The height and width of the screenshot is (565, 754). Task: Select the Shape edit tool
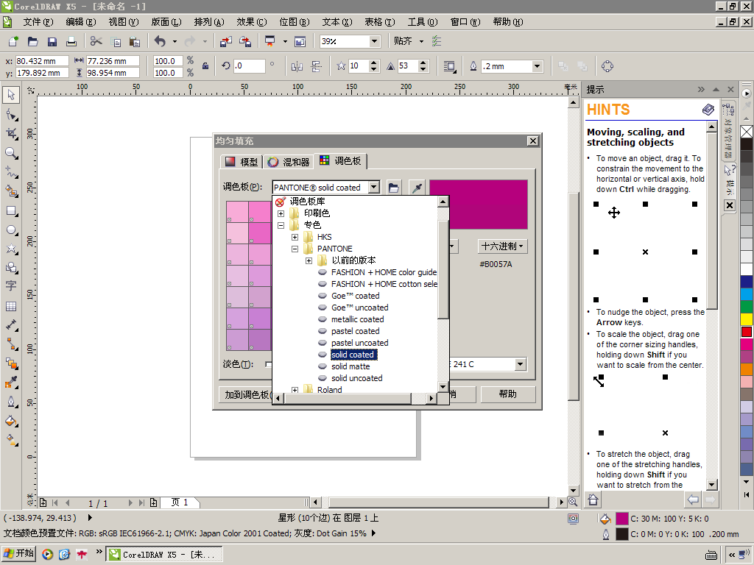point(11,114)
